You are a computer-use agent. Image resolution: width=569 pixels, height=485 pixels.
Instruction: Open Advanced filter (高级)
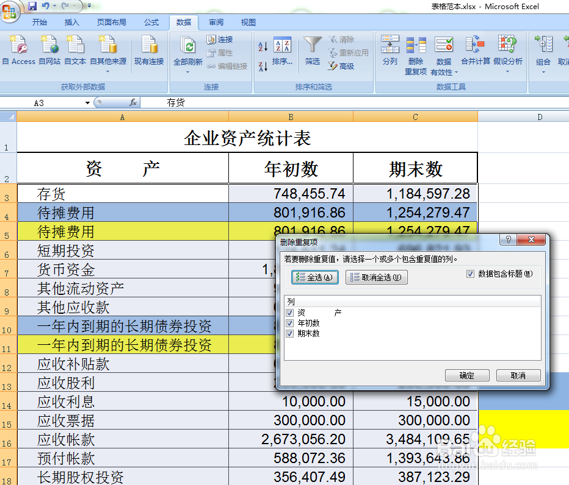(x=341, y=66)
